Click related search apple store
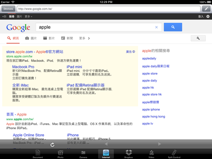 tap(150, 73)
